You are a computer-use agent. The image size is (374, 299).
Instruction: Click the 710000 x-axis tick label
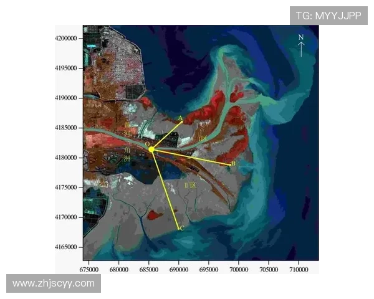(x=298, y=270)
